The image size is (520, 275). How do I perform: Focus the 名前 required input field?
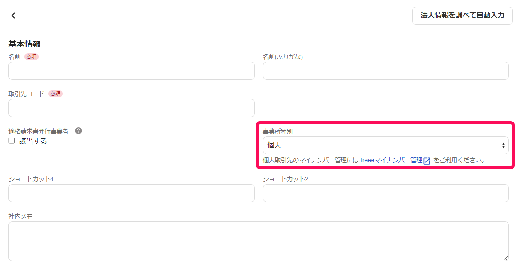pos(131,71)
